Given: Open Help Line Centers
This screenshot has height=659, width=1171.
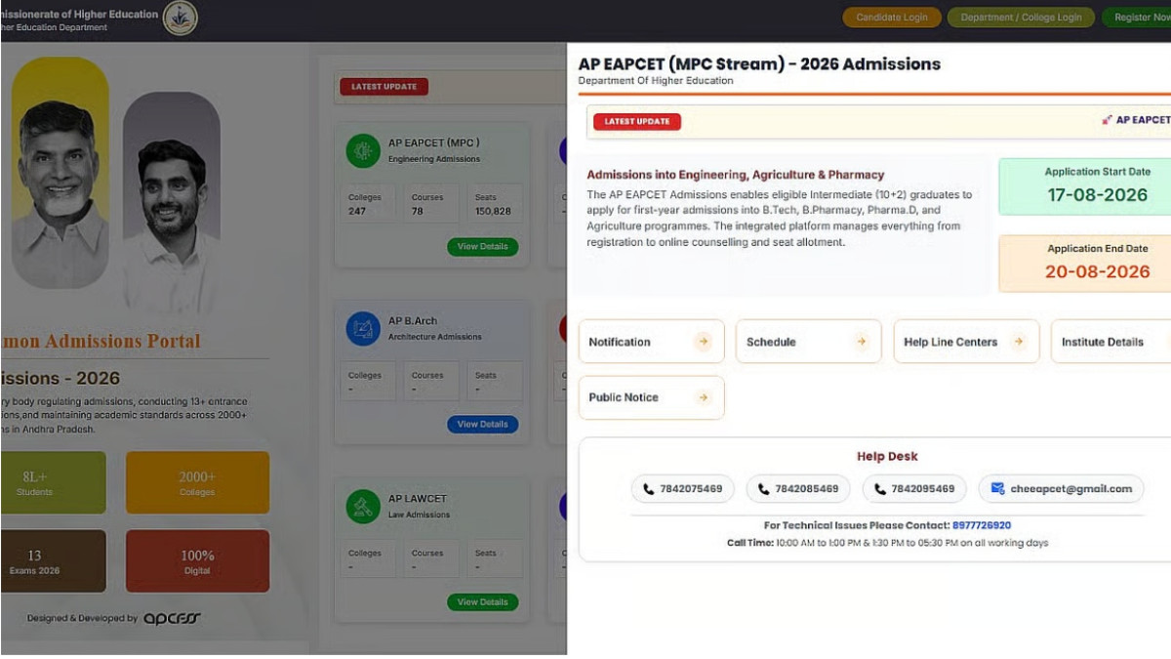Looking at the screenshot, I should [966, 342].
